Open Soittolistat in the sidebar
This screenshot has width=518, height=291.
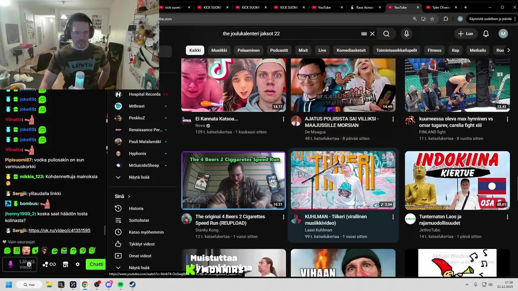(x=139, y=220)
